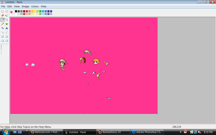Switch to Bellocan.com Firefox taskbar button
The height and width of the screenshot is (135, 216).
(x=46, y=132)
